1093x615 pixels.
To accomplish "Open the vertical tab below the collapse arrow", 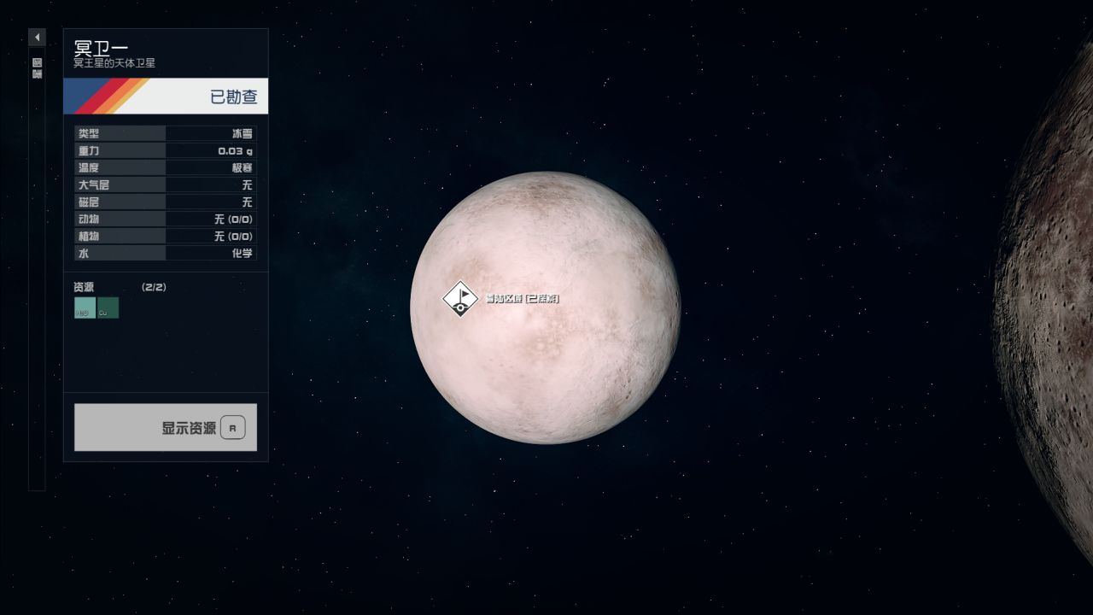I will pyautogui.click(x=37, y=270).
